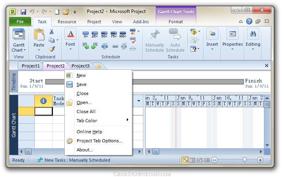
Task: Open the Editing dropdown
Action: (253, 49)
